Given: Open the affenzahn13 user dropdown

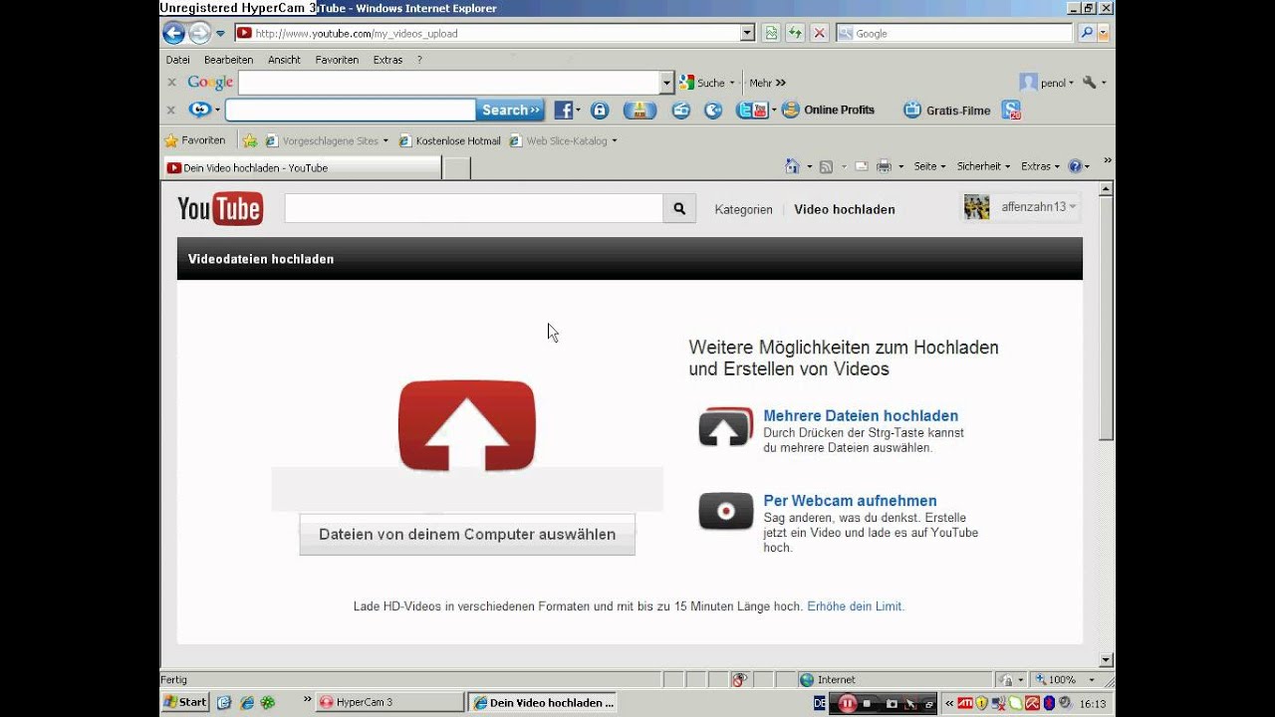Looking at the screenshot, I should pos(1021,207).
